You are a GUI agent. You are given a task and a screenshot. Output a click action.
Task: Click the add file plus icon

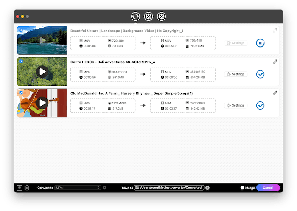tap(19, 188)
